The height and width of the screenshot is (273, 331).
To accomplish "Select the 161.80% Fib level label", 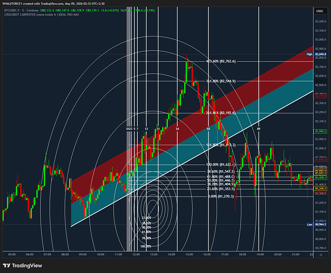I will [x=220, y=145].
